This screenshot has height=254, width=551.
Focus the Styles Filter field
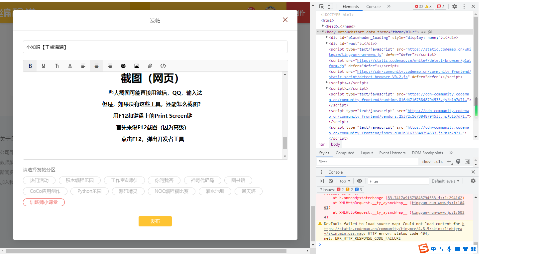pyautogui.click(x=367, y=162)
